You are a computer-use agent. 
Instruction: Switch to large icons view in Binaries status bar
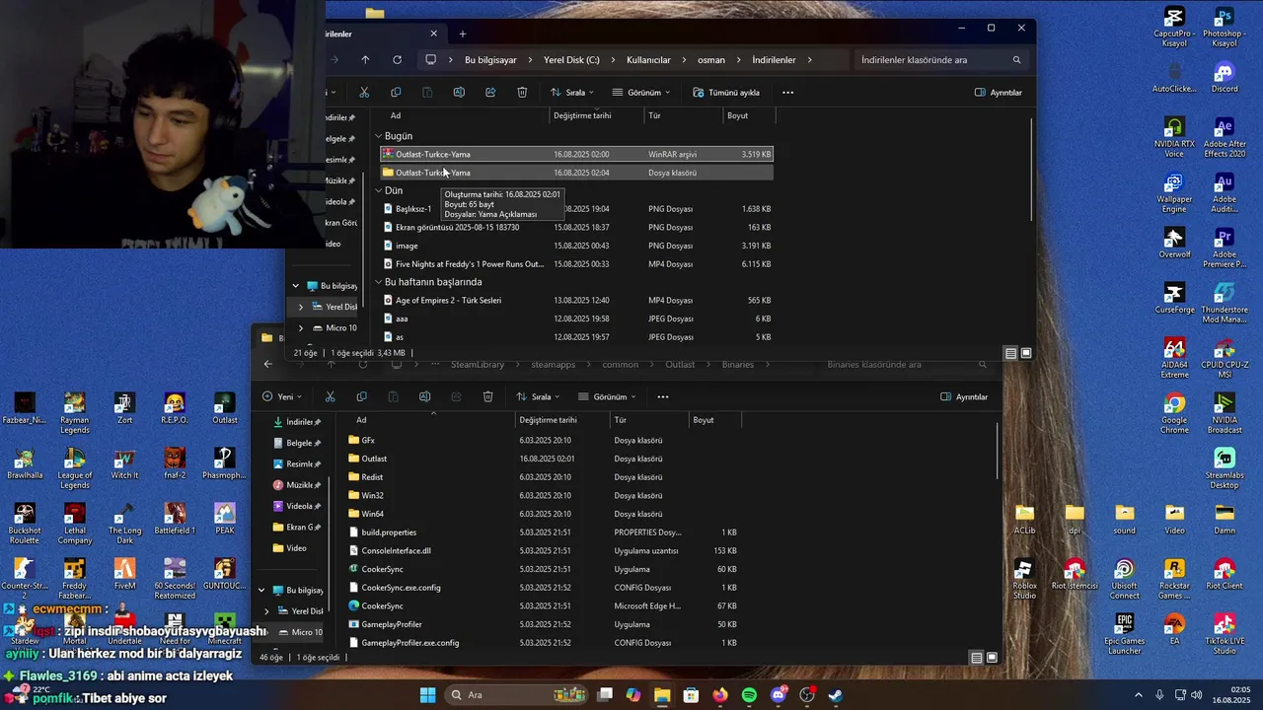pyautogui.click(x=992, y=658)
